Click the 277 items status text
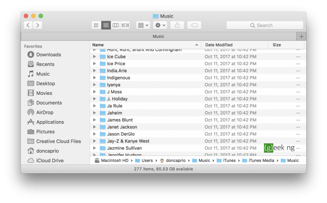This screenshot has width=327, height=203. pos(163,169)
